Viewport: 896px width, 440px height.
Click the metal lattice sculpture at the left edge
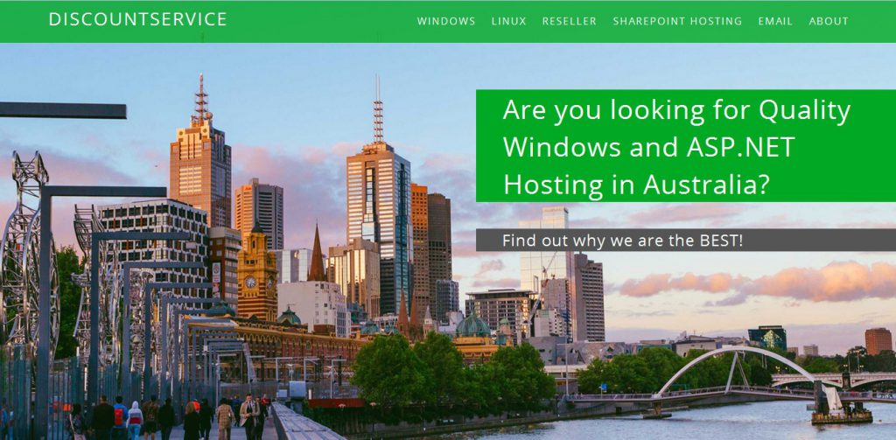pyautogui.click(x=25, y=251)
